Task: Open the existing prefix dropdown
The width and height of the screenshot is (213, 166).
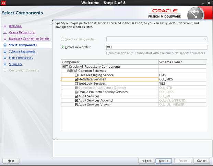Action: pos(205,39)
